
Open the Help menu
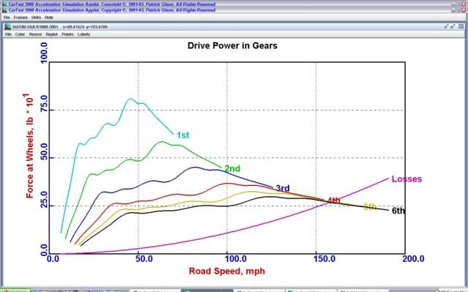49,18
